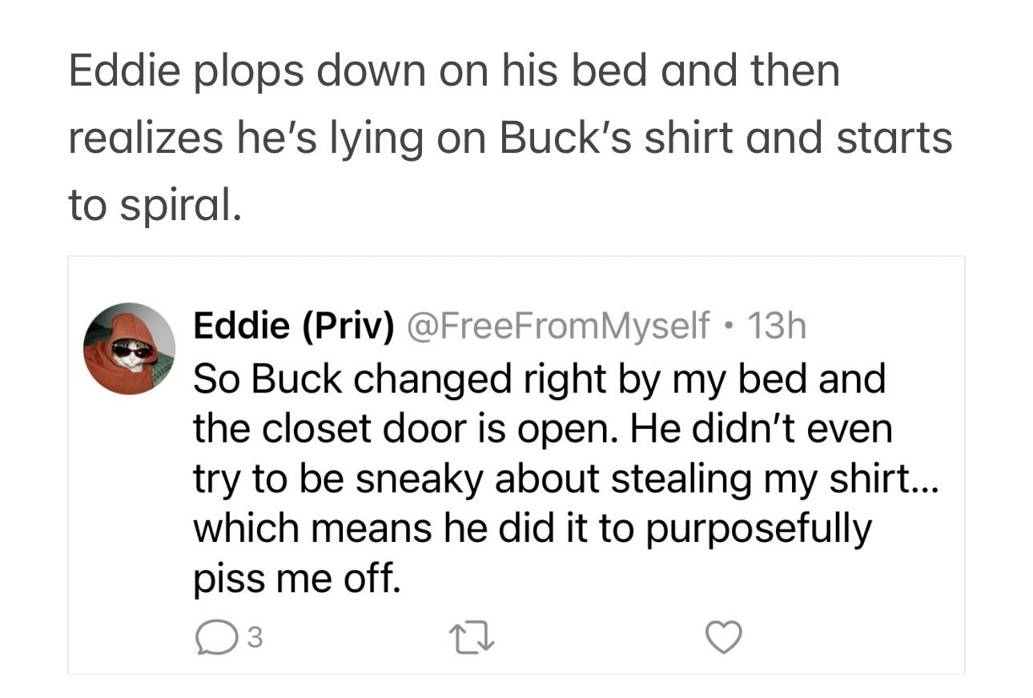
Task: Click the bullet separator before 13h
Action: (x=728, y=327)
